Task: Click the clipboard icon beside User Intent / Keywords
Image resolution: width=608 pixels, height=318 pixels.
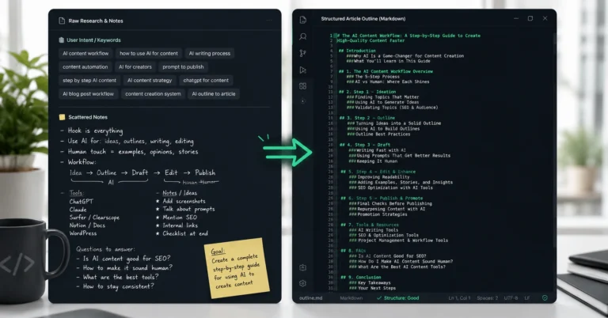Action: pyautogui.click(x=61, y=40)
